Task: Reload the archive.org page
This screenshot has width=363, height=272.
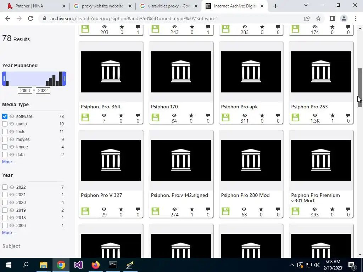Action: click(30, 18)
